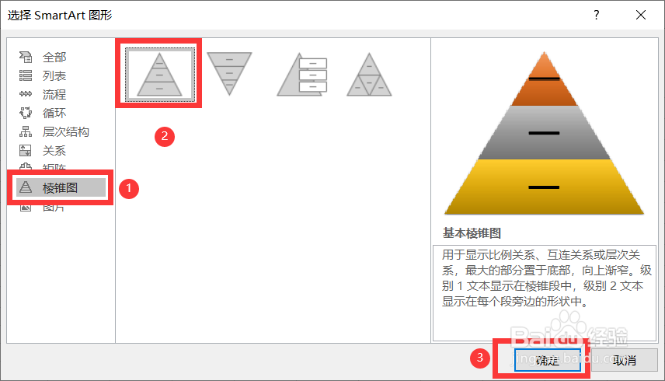
Task: Click the 层次结构 hierarchy icon
Action: pyautogui.click(x=26, y=131)
